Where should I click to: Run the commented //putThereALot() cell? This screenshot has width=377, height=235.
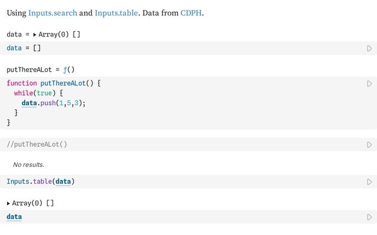(369, 145)
